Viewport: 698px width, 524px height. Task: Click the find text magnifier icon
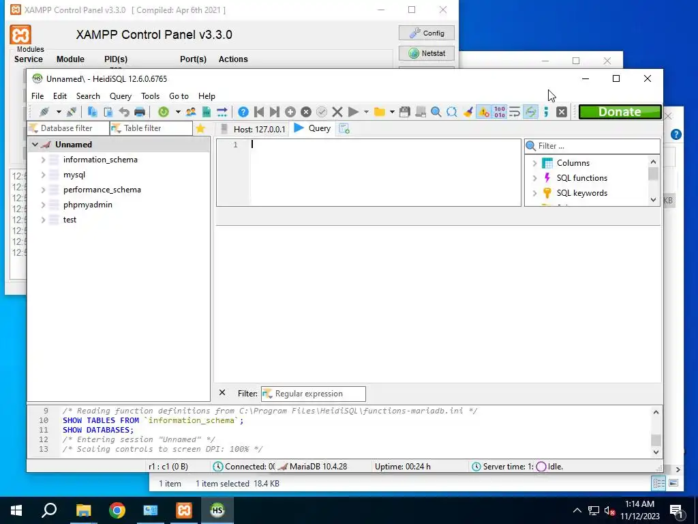(436, 112)
